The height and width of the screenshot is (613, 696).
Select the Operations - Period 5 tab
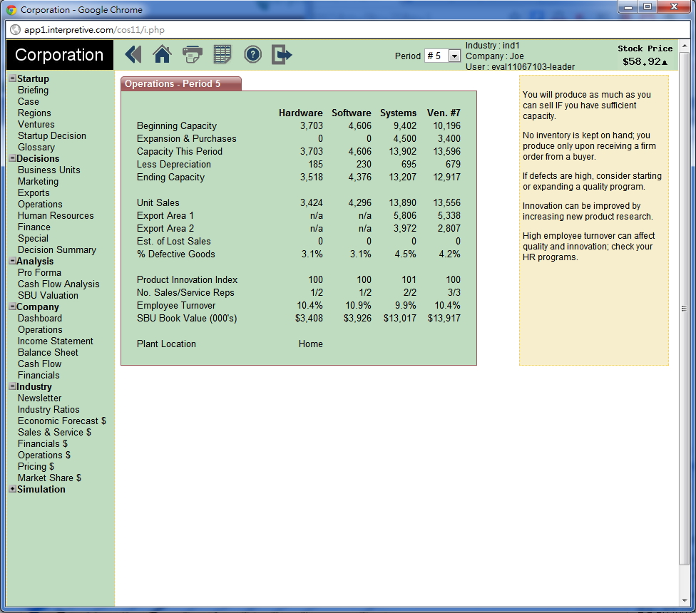[181, 83]
